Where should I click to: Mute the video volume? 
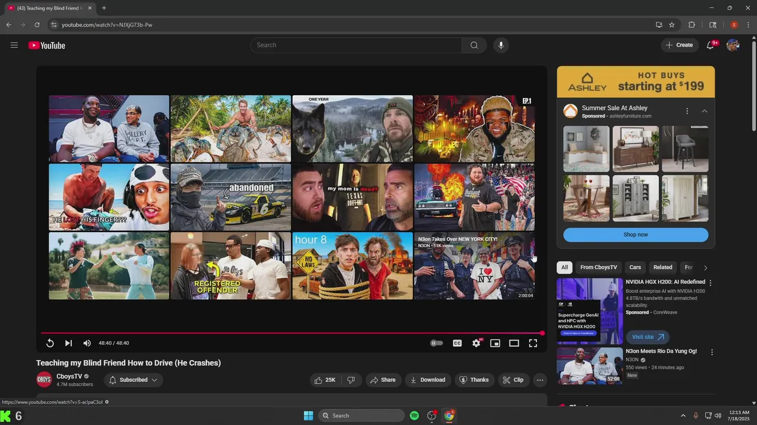87,343
